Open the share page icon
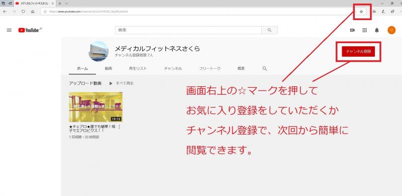Viewport: 402px width, 196px height. 392,12
